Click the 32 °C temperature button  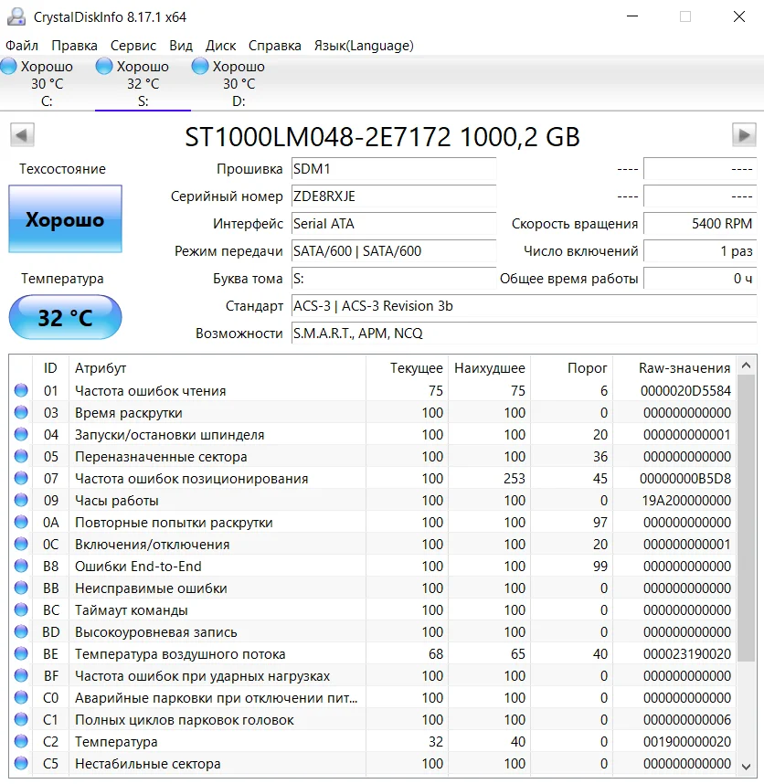(65, 318)
